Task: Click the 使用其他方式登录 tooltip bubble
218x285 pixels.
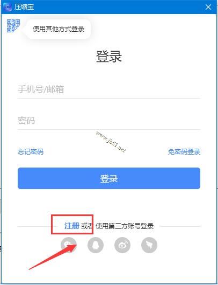Action: [59, 29]
